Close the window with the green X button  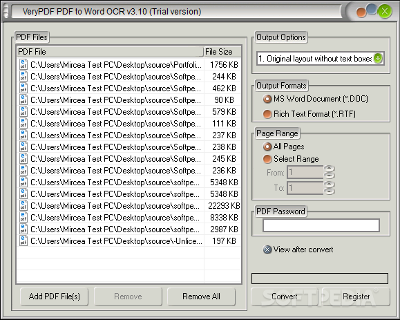point(385,12)
